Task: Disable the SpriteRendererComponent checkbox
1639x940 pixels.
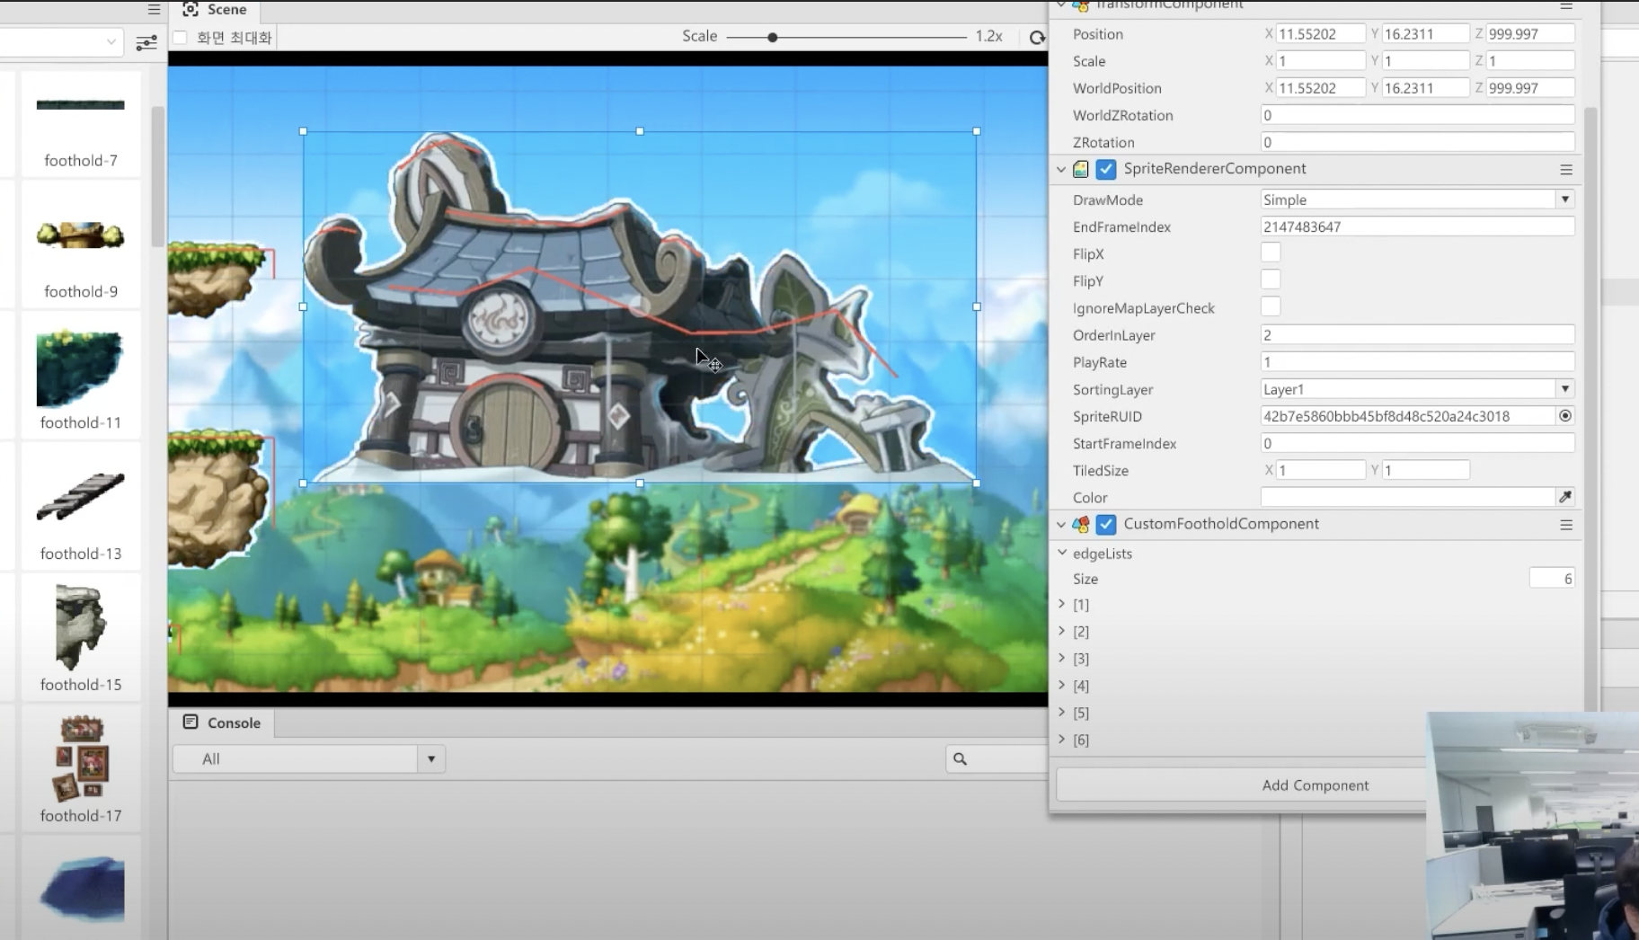Action: pos(1106,169)
